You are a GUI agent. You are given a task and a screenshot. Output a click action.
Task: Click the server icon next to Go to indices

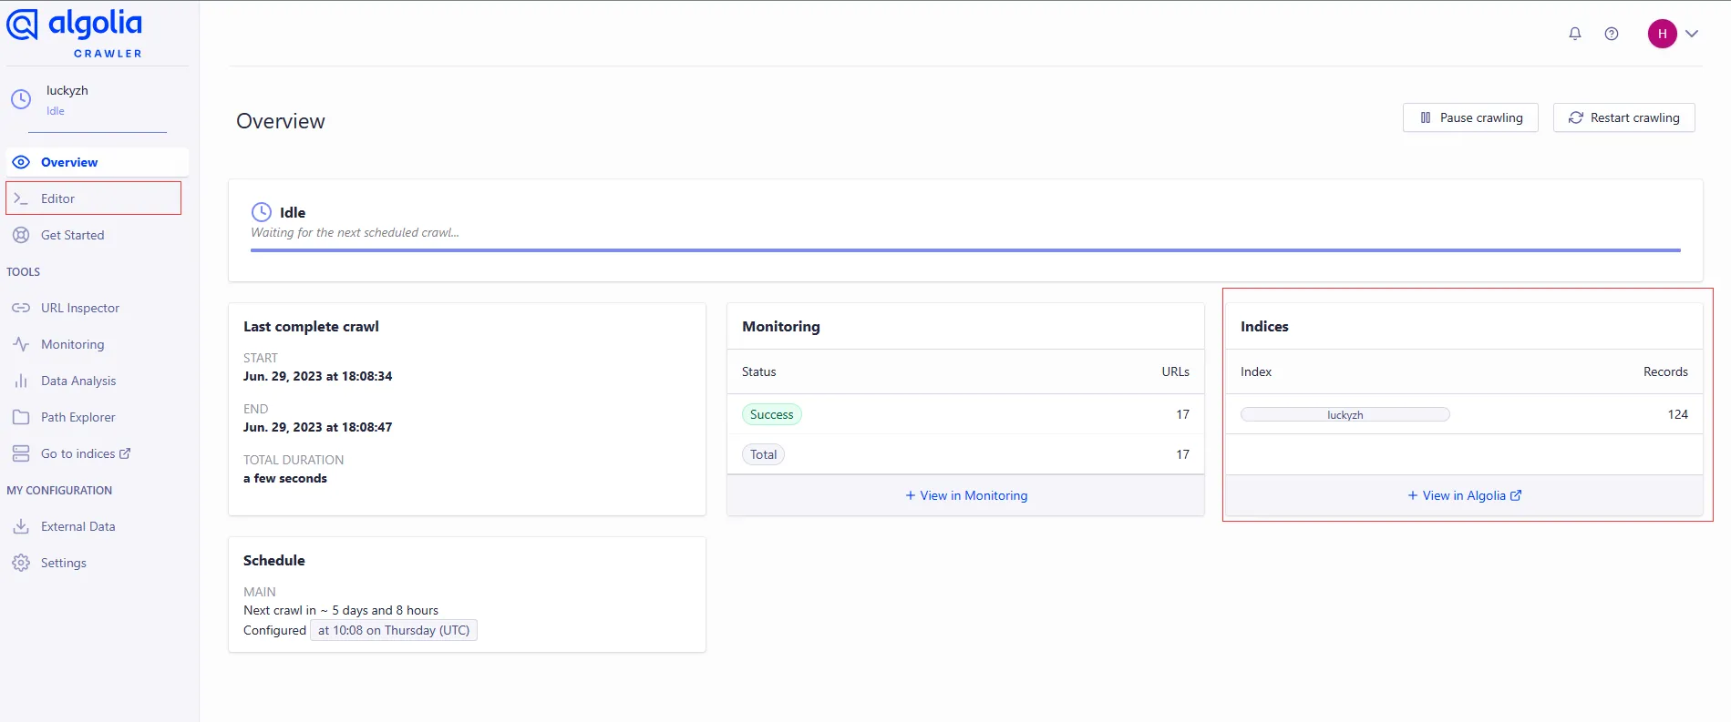pyautogui.click(x=21, y=453)
